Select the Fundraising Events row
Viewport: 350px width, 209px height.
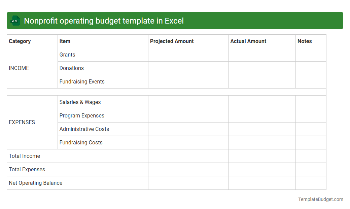82,81
